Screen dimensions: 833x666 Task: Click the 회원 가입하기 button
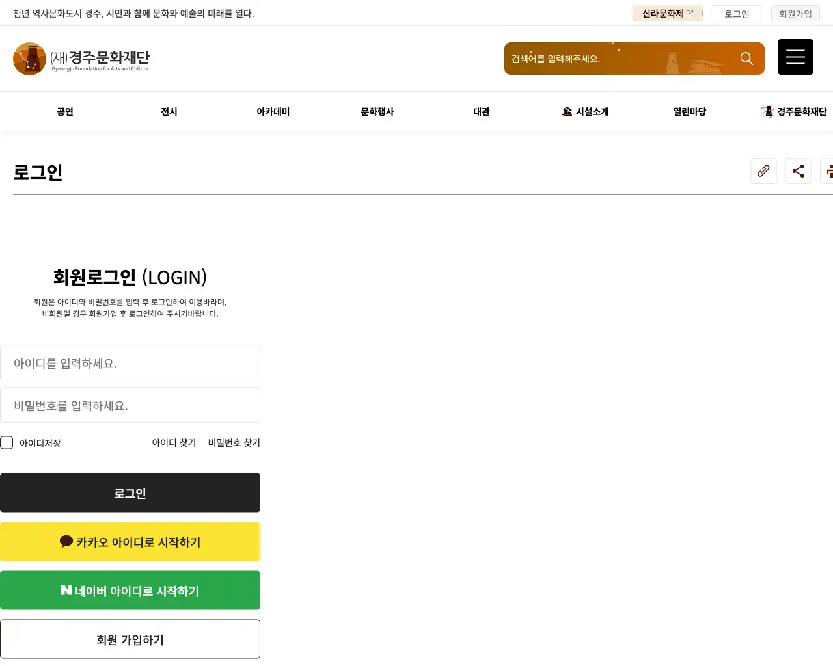130,639
